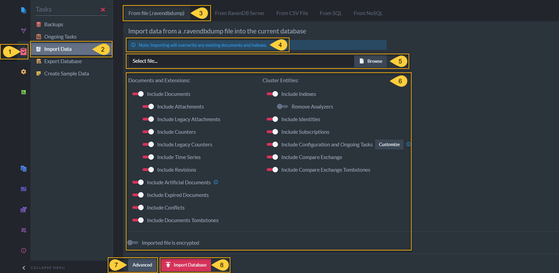The width and height of the screenshot is (559, 273).
Task: Select the From file (.ravendbdump) tab
Action: (x=156, y=13)
